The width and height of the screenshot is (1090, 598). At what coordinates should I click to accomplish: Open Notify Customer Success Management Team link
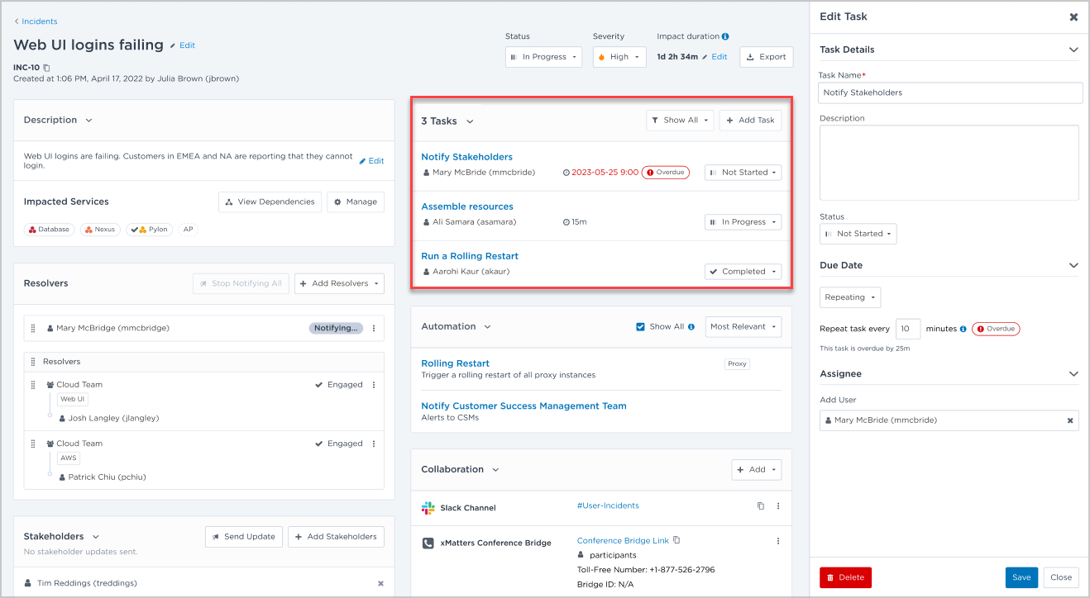523,406
